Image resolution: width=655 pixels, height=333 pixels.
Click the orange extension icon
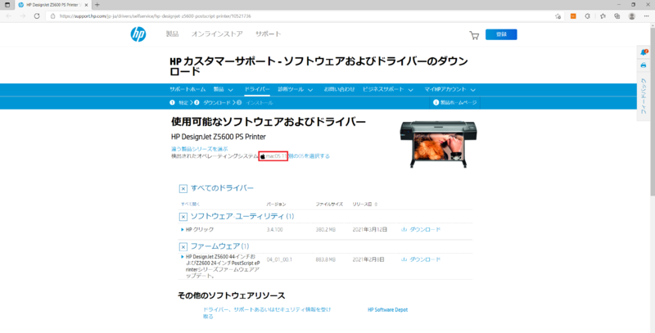coord(574,16)
